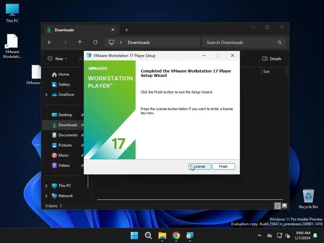Select the Downloads tab in Explorer
This screenshot has width=324, height=243.
[x=81, y=30]
